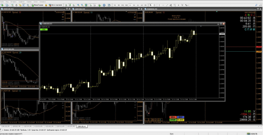Open the Файл menu
Screen dimensions: 263x135
(x=3, y=2)
